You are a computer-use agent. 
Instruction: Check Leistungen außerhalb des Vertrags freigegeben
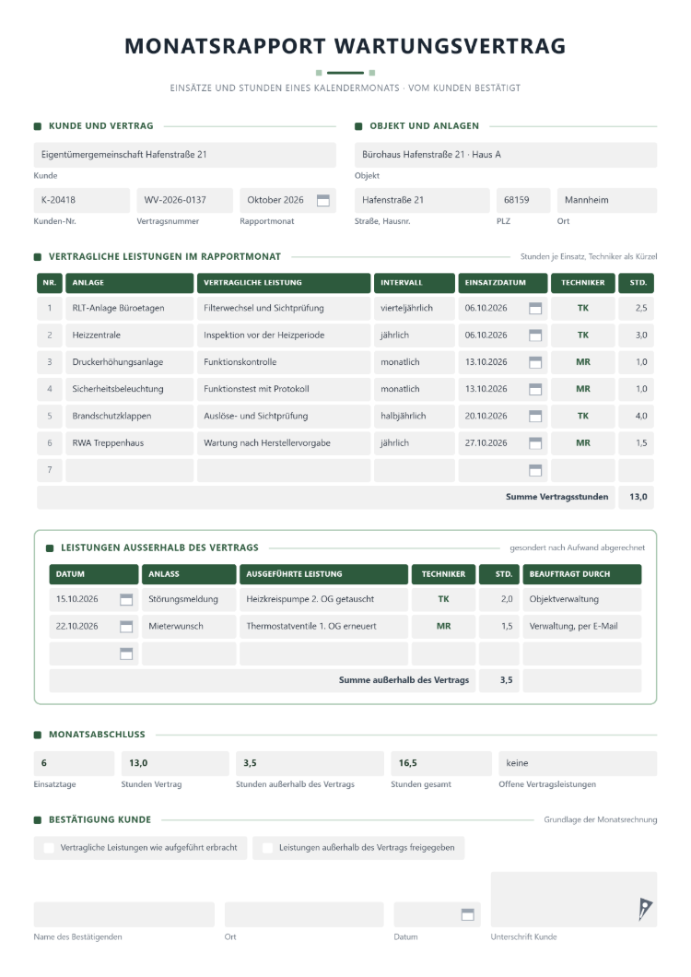267,848
